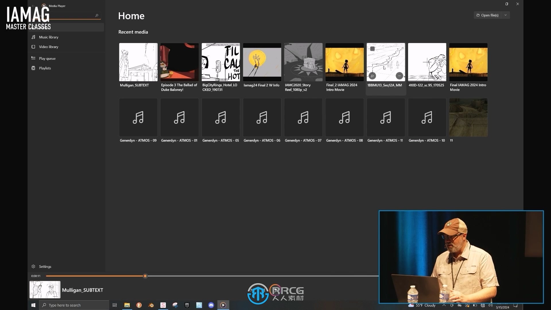
Task: Open the volume control in system tray
Action: [490, 305]
